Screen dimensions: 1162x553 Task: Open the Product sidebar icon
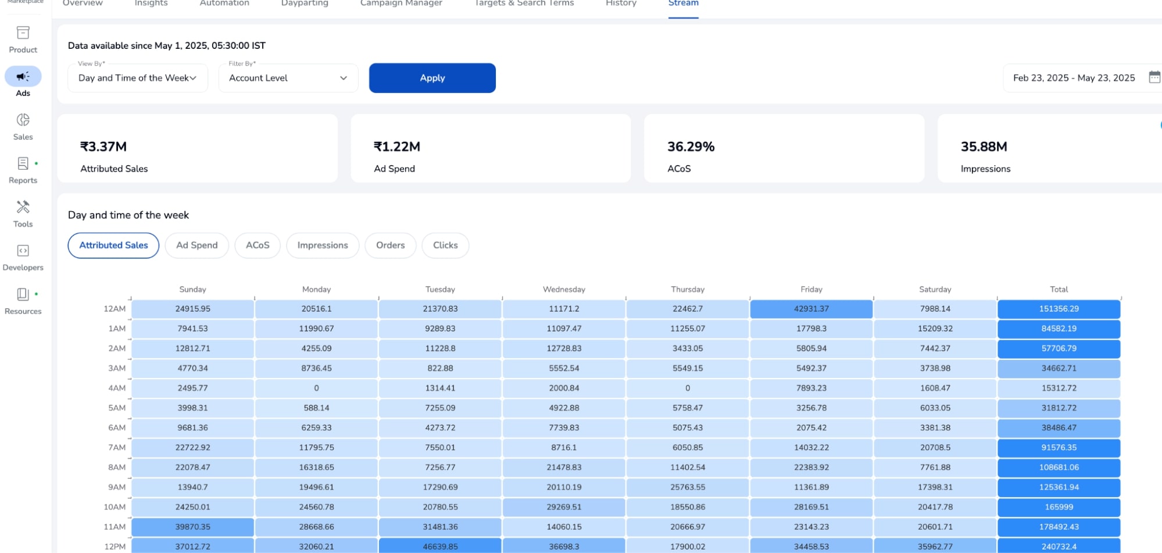tap(23, 33)
